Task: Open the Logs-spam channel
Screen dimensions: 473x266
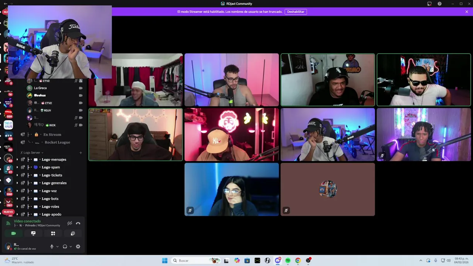Action: pos(51,167)
